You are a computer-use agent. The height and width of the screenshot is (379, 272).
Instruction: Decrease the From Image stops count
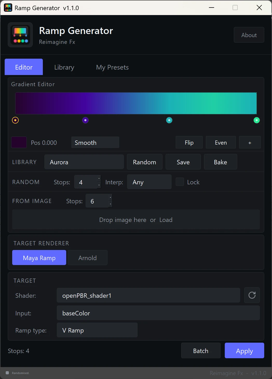pos(111,204)
